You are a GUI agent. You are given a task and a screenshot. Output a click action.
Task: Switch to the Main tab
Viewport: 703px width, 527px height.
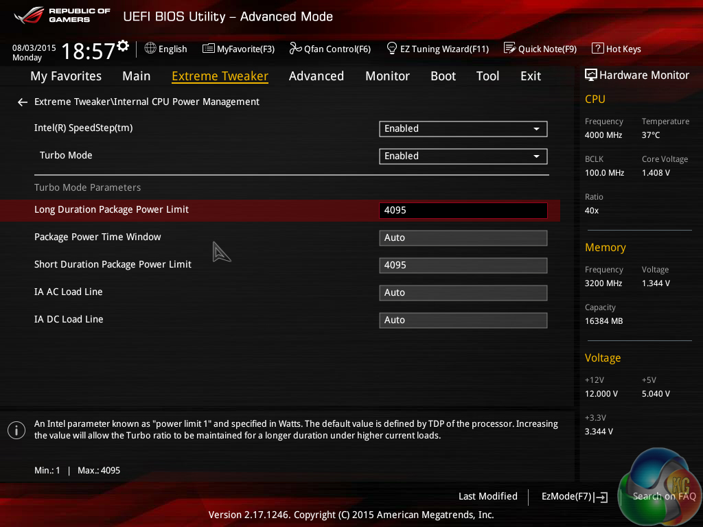tap(137, 76)
